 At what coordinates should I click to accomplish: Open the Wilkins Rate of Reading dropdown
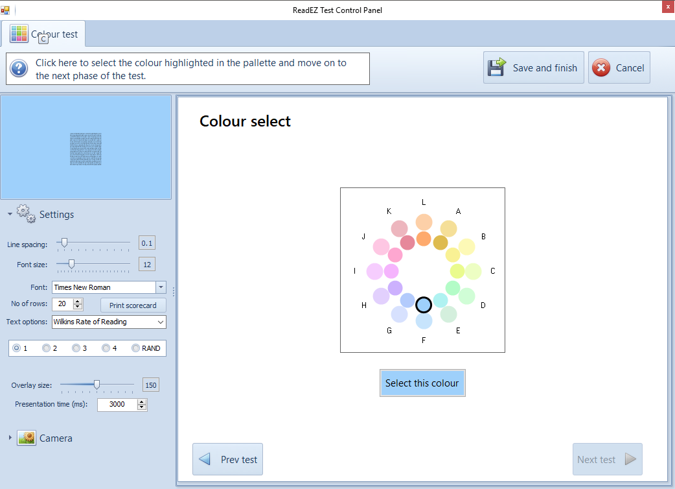point(161,322)
